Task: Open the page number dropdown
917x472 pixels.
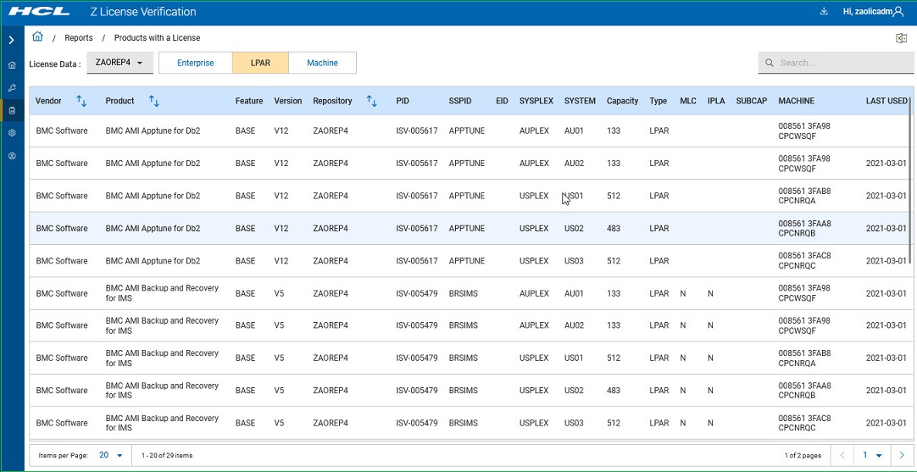Action: 872,455
